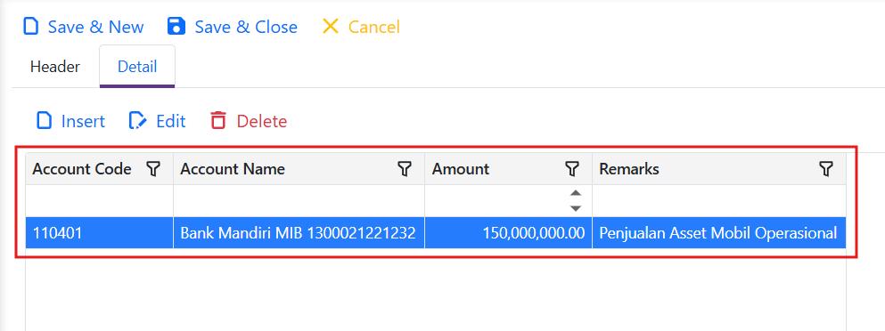Click the Edit pencil icon
This screenshot has height=331, width=885.
coord(138,121)
